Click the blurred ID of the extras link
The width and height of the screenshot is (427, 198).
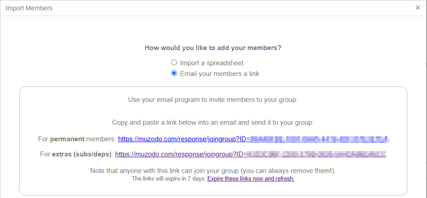pos(316,154)
